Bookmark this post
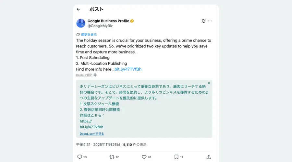 click(x=176, y=157)
